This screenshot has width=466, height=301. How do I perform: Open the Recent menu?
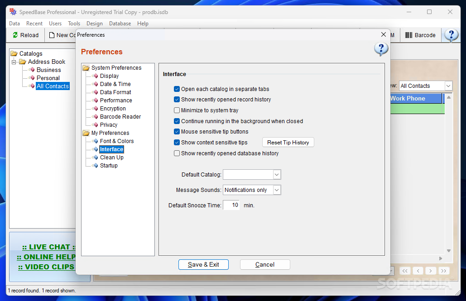pos(34,24)
